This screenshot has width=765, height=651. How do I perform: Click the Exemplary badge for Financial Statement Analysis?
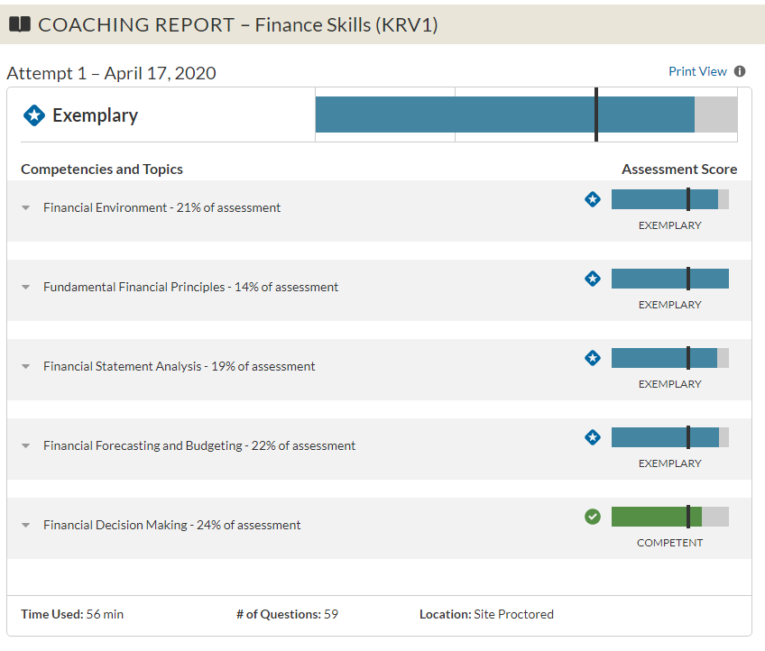tap(593, 358)
